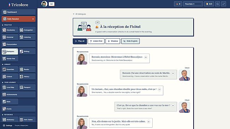The height and width of the screenshot is (129, 230).
Task: Open the Touriste rank progress bar
Action: (193, 4)
